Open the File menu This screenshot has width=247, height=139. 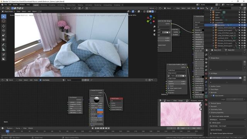coord(6,5)
